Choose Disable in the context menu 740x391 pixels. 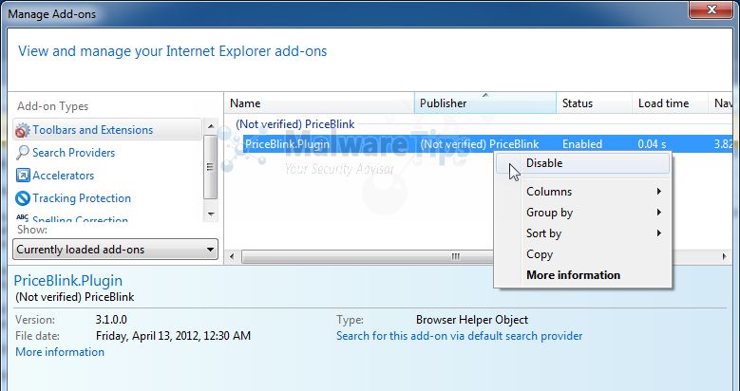(583, 163)
